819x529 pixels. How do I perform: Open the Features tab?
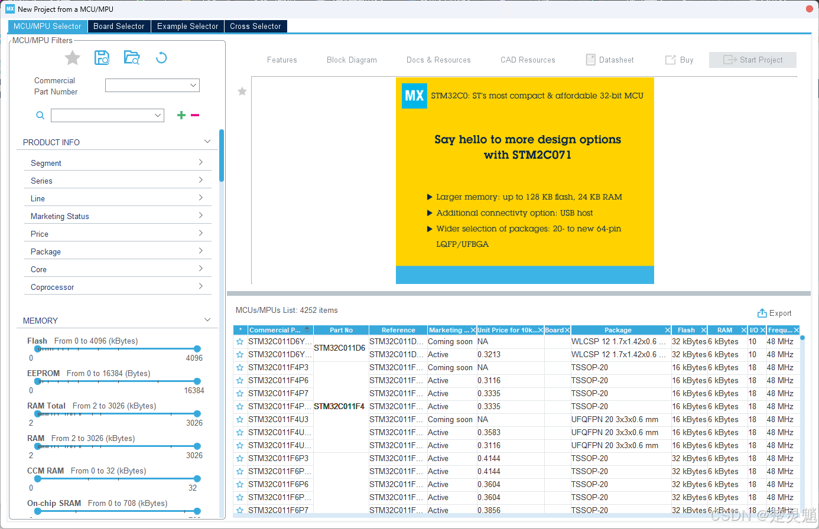(282, 60)
